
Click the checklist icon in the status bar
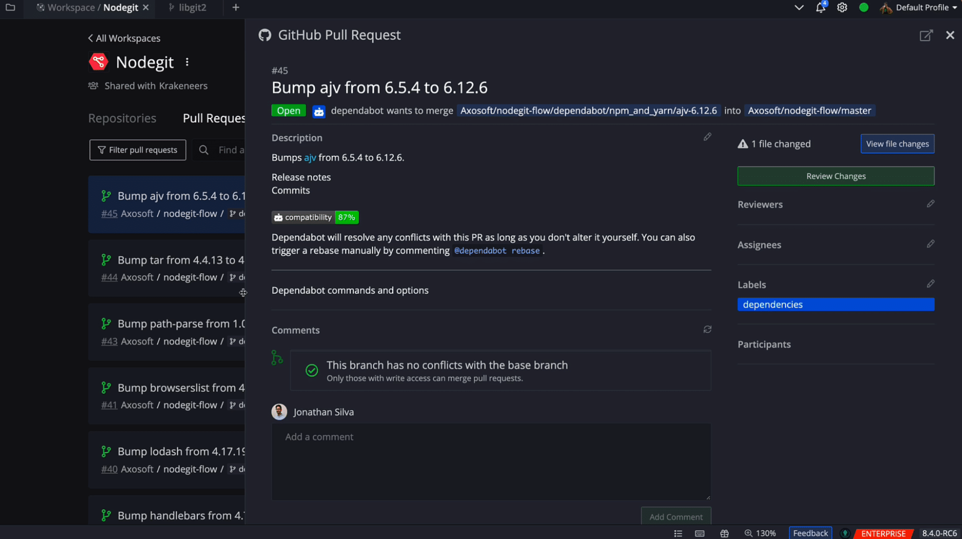(678, 533)
